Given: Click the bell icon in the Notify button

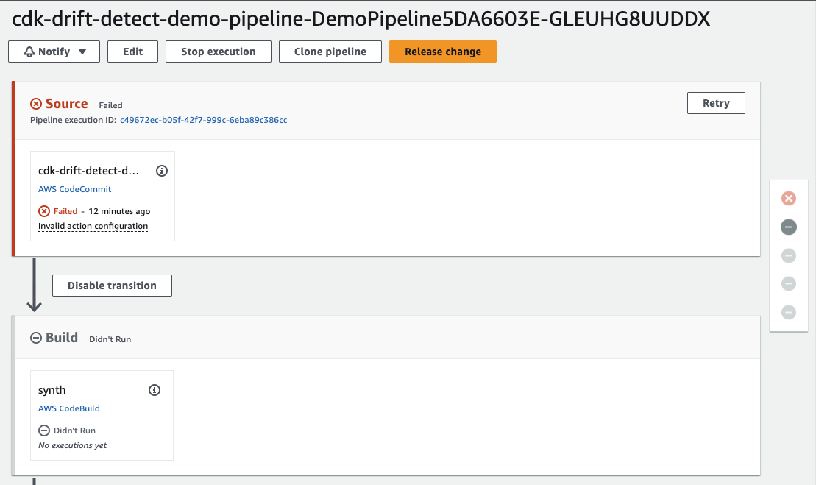Looking at the screenshot, I should click(x=29, y=52).
